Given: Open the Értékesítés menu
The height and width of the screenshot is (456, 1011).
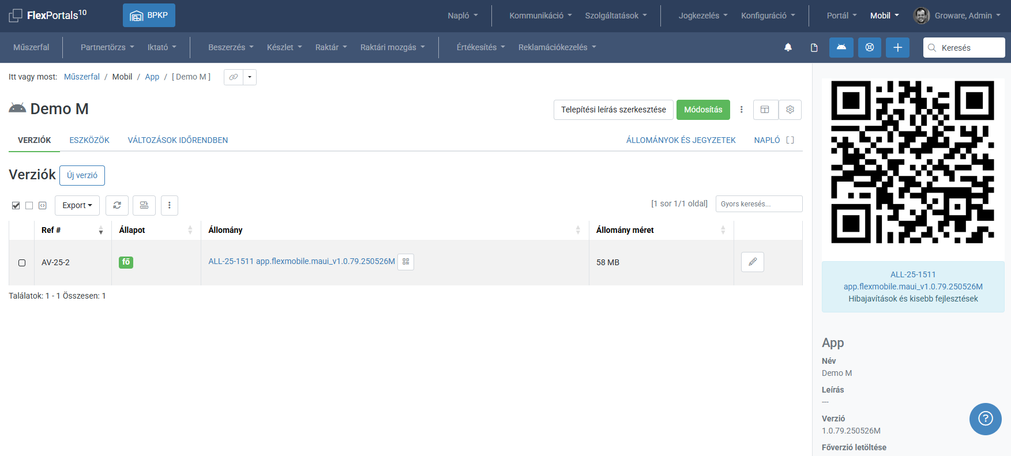Looking at the screenshot, I should pos(481,47).
